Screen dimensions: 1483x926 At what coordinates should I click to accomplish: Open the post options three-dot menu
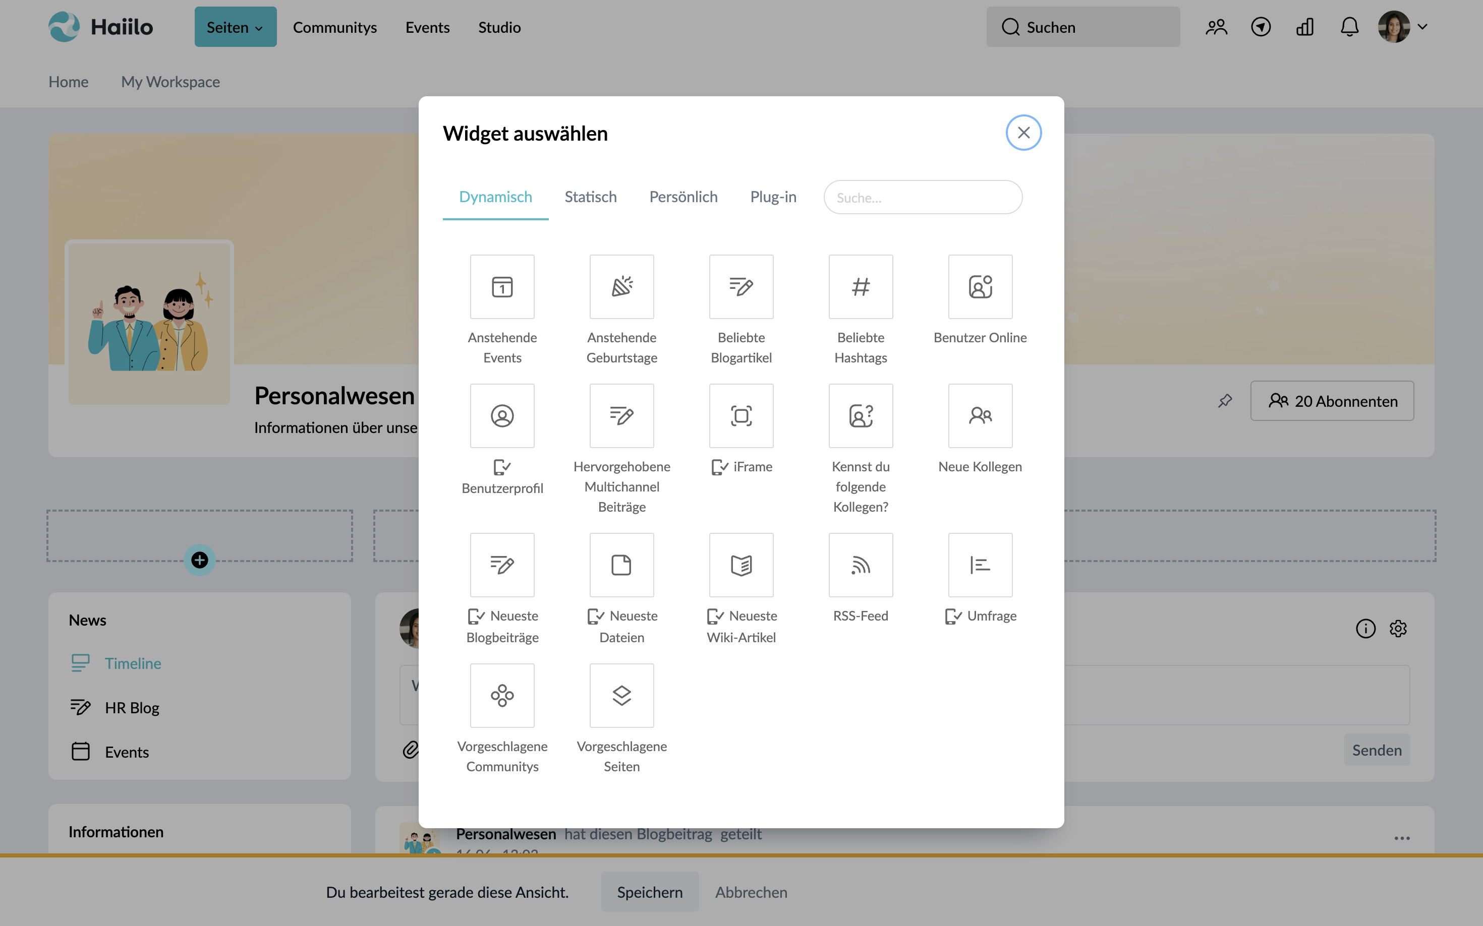click(x=1402, y=838)
